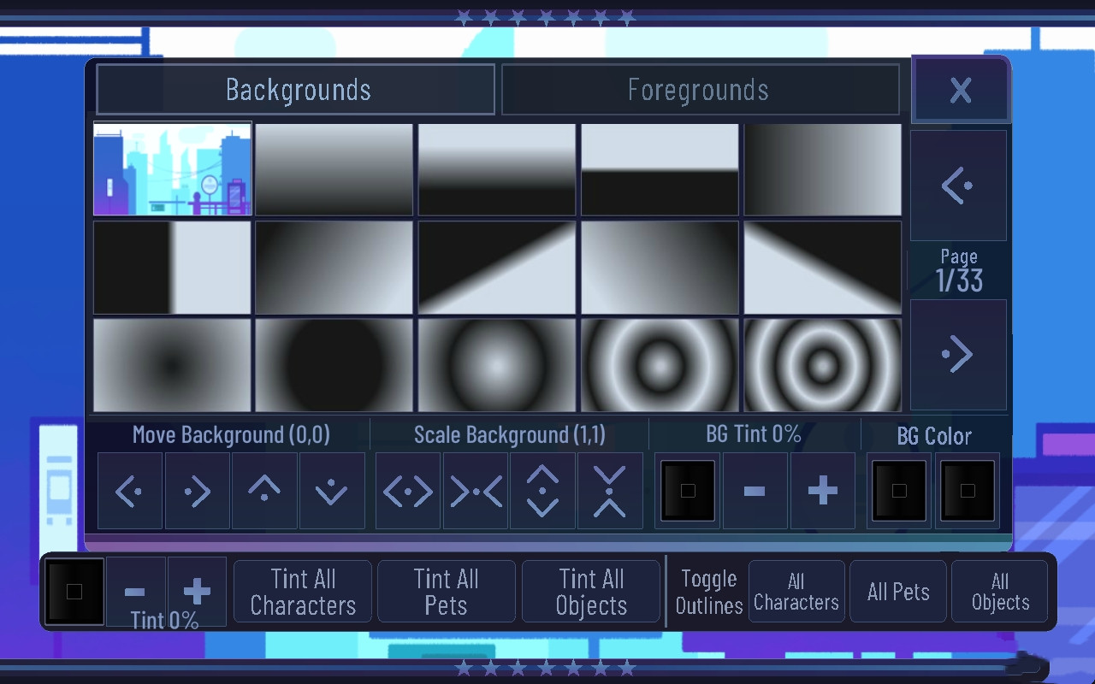This screenshot has width=1095, height=684.
Task: Go to next background page
Action: [x=958, y=354]
